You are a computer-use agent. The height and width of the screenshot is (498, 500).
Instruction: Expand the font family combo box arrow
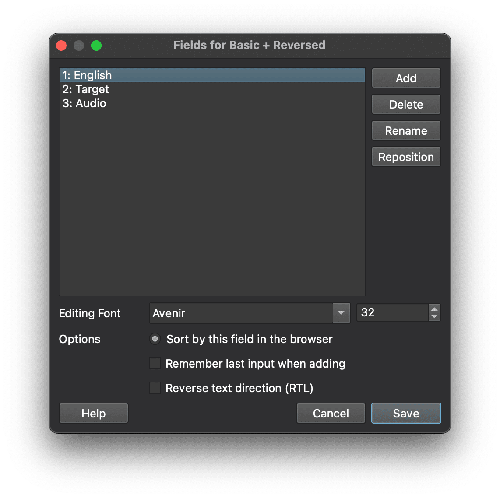point(341,312)
